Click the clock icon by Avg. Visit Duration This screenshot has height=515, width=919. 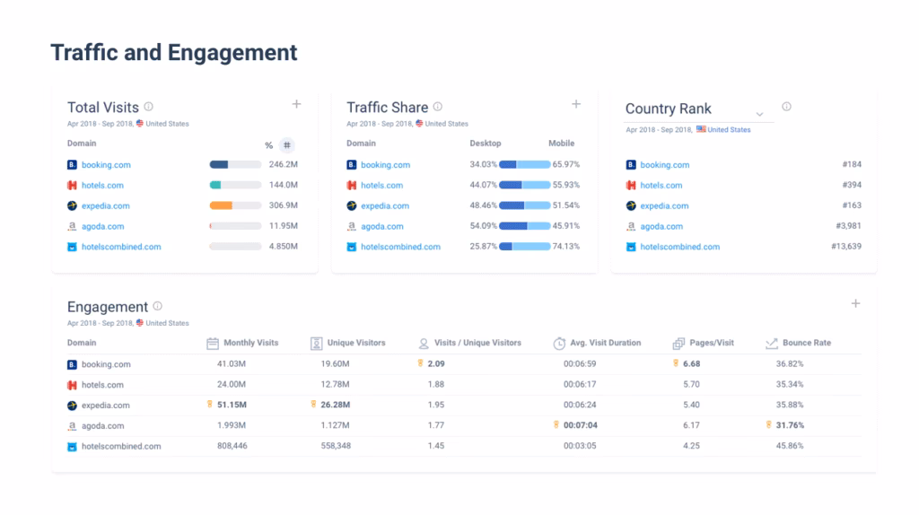559,343
